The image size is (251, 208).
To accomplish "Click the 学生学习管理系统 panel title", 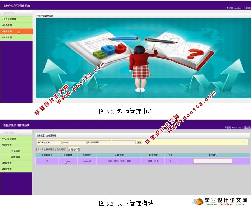I will (45, 16).
